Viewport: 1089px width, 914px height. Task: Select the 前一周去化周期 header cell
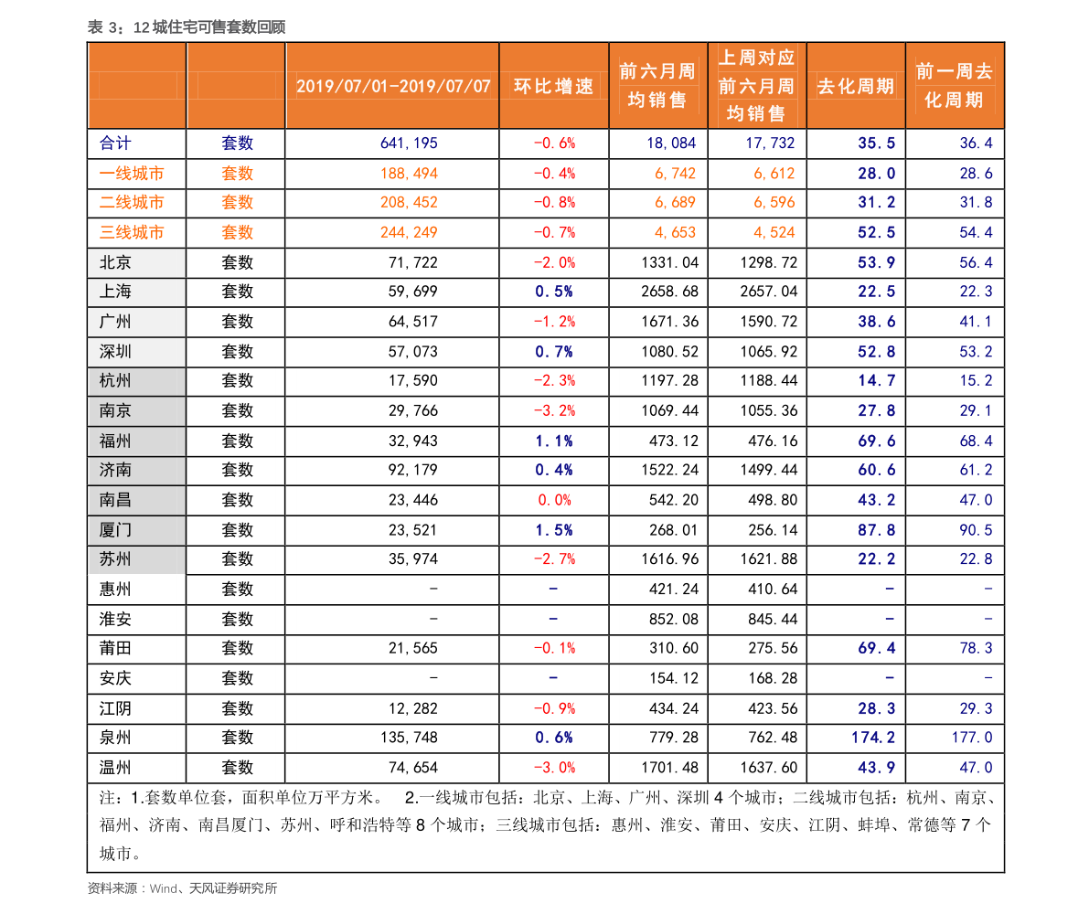[x=954, y=86]
